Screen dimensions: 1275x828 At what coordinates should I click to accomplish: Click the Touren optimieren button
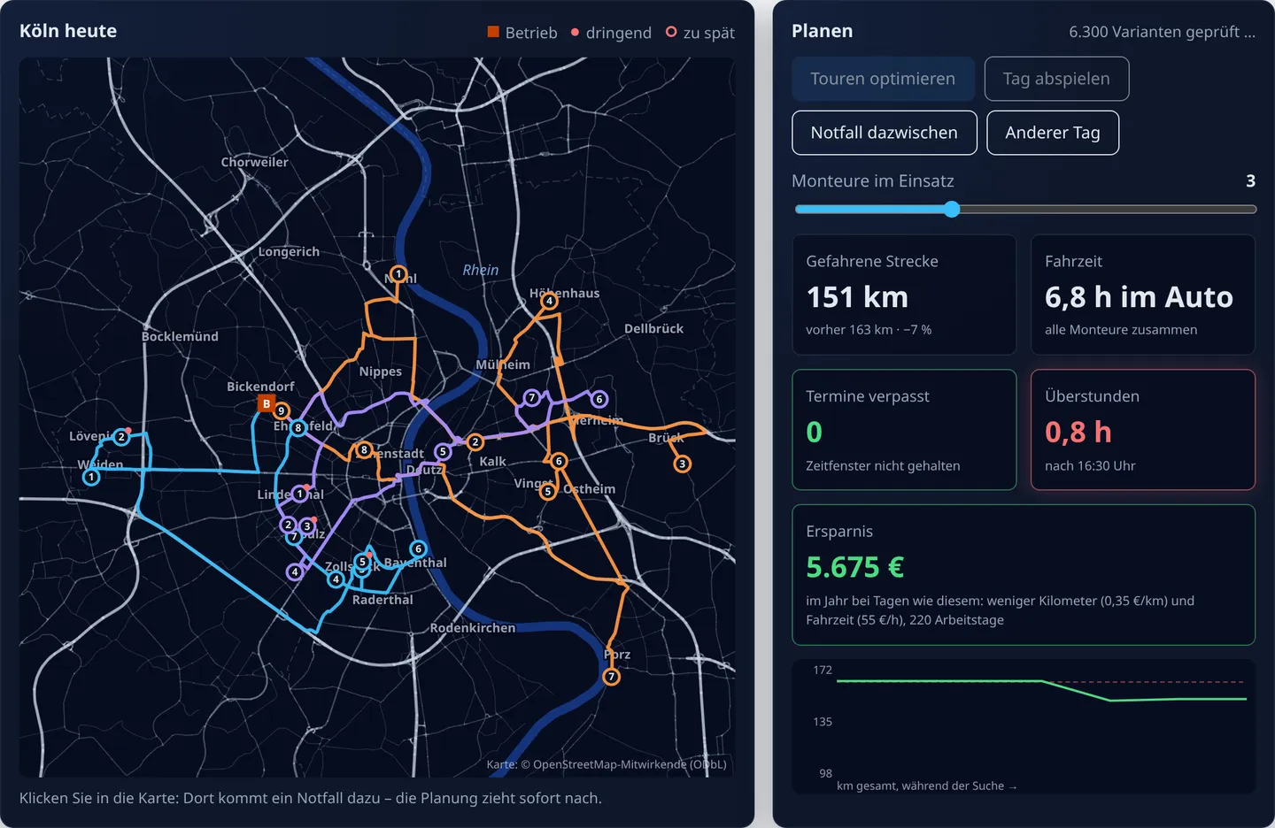click(x=883, y=79)
